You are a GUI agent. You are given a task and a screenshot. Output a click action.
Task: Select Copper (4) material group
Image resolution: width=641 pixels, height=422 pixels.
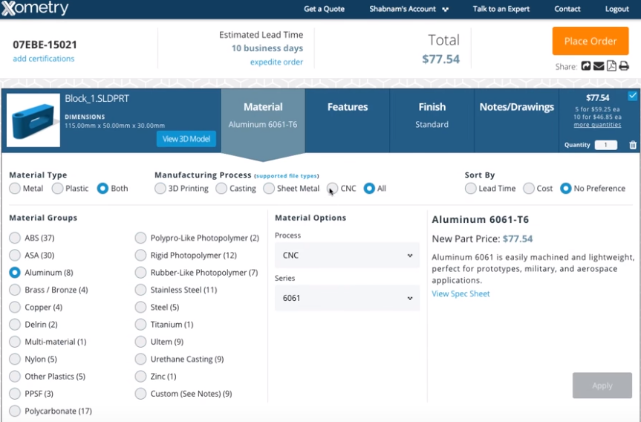click(x=15, y=307)
